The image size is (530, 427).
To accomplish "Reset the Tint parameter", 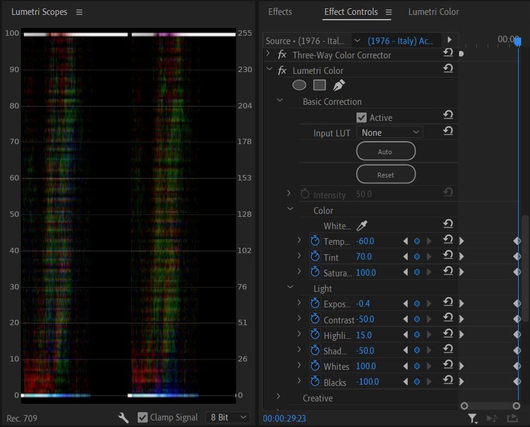I will click(x=448, y=255).
